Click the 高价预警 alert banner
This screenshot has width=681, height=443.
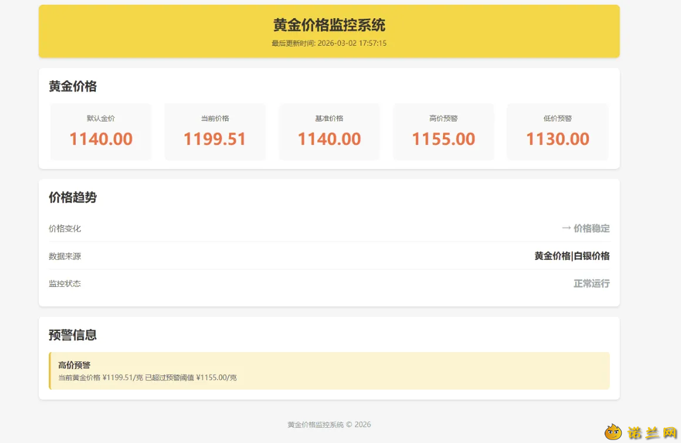329,371
